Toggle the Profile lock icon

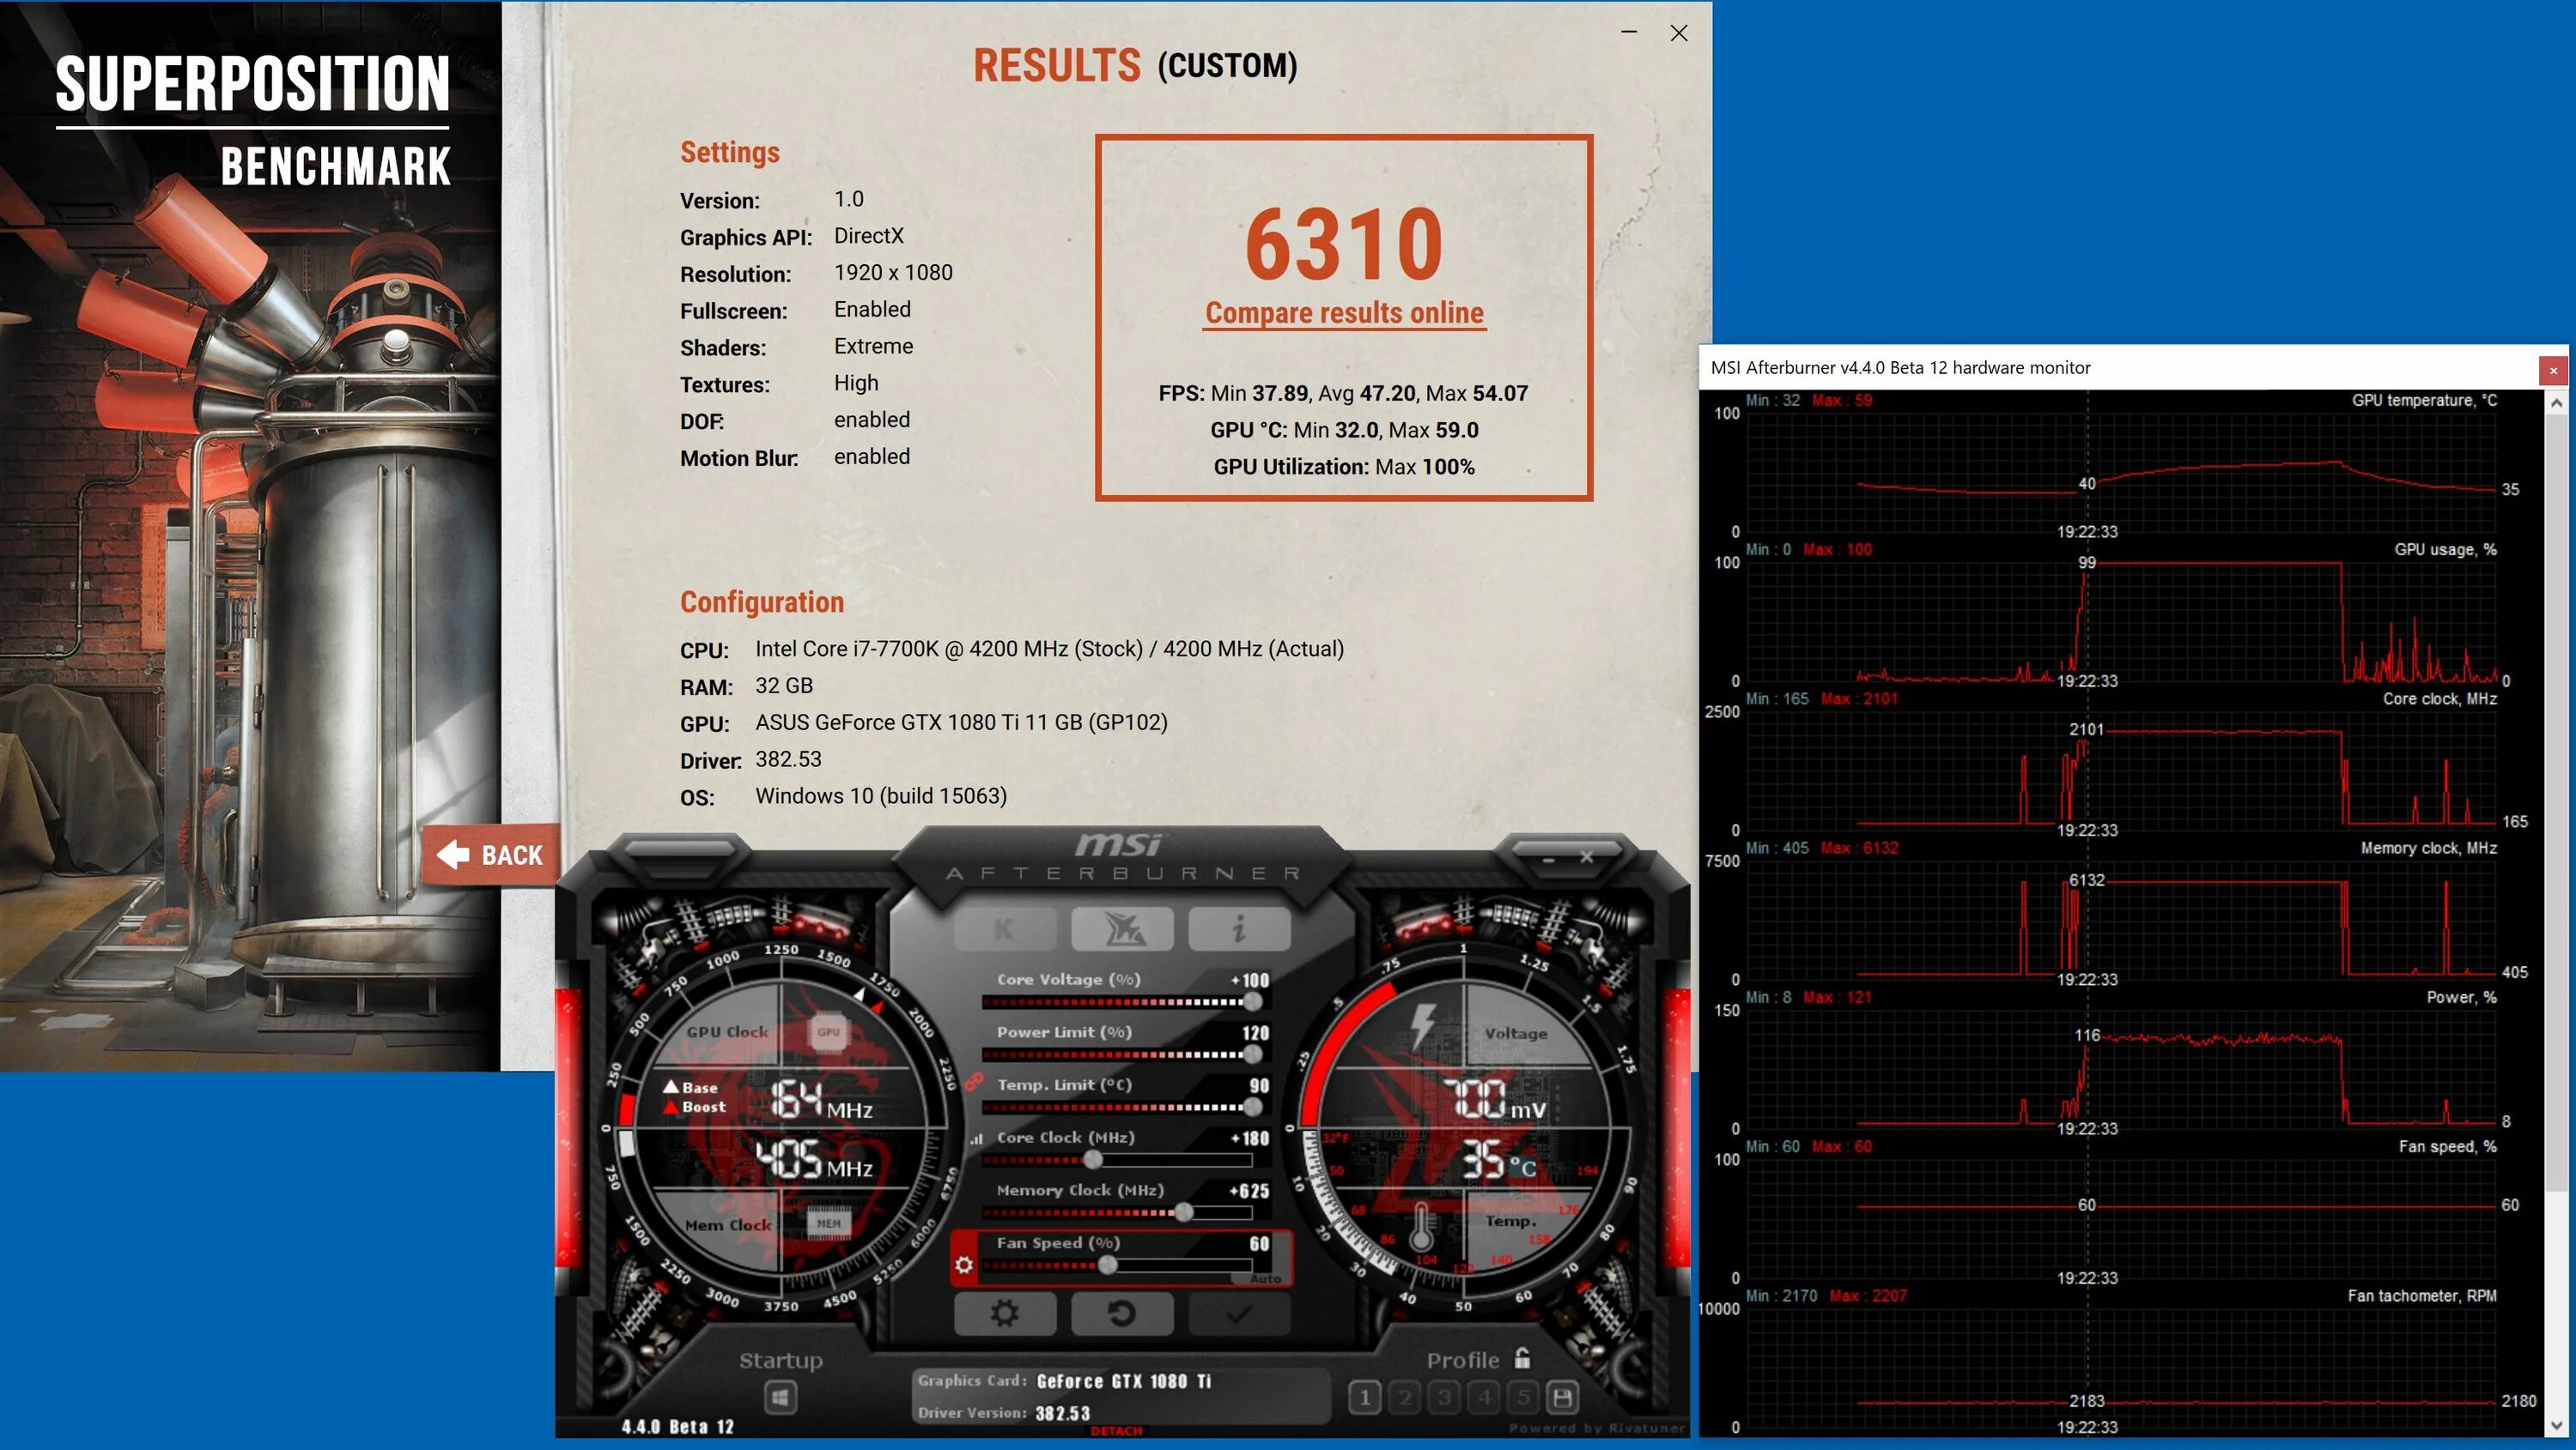(x=1522, y=1358)
